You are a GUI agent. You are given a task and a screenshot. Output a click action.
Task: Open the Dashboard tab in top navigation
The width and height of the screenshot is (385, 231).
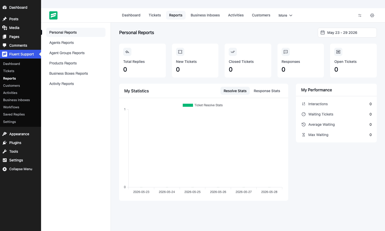coord(131,15)
